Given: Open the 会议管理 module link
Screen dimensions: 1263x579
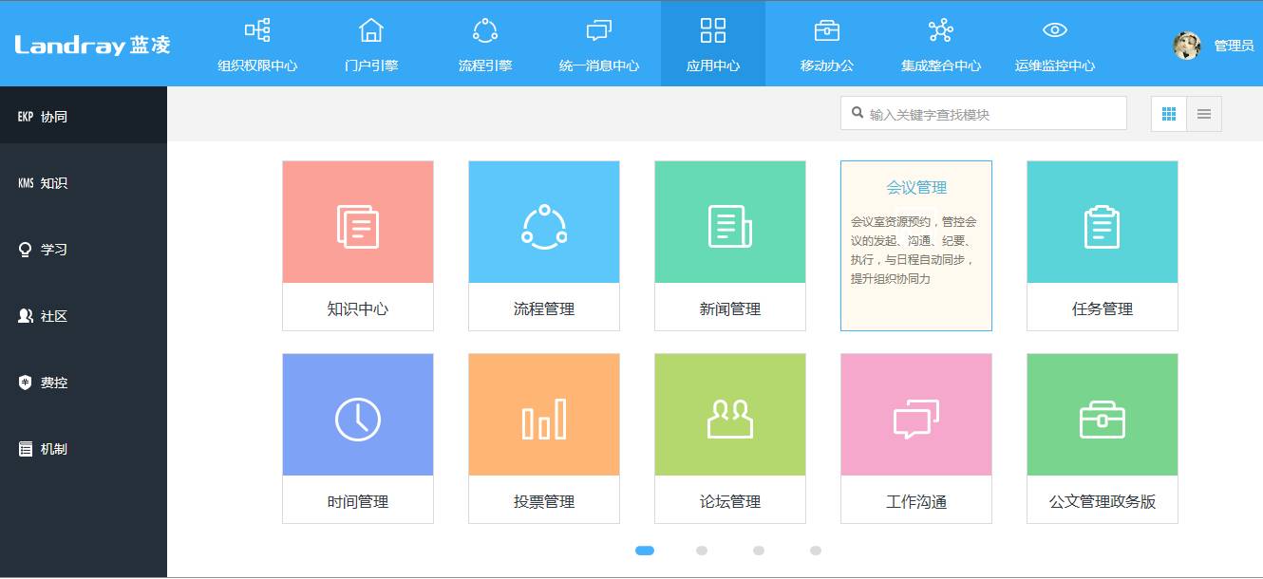Looking at the screenshot, I should tap(915, 187).
